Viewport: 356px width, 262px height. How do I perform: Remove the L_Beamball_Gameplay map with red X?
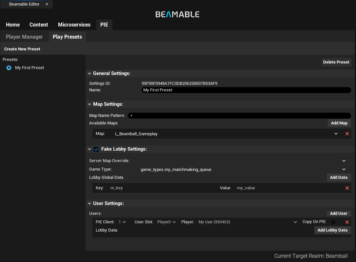pyautogui.click(x=347, y=134)
